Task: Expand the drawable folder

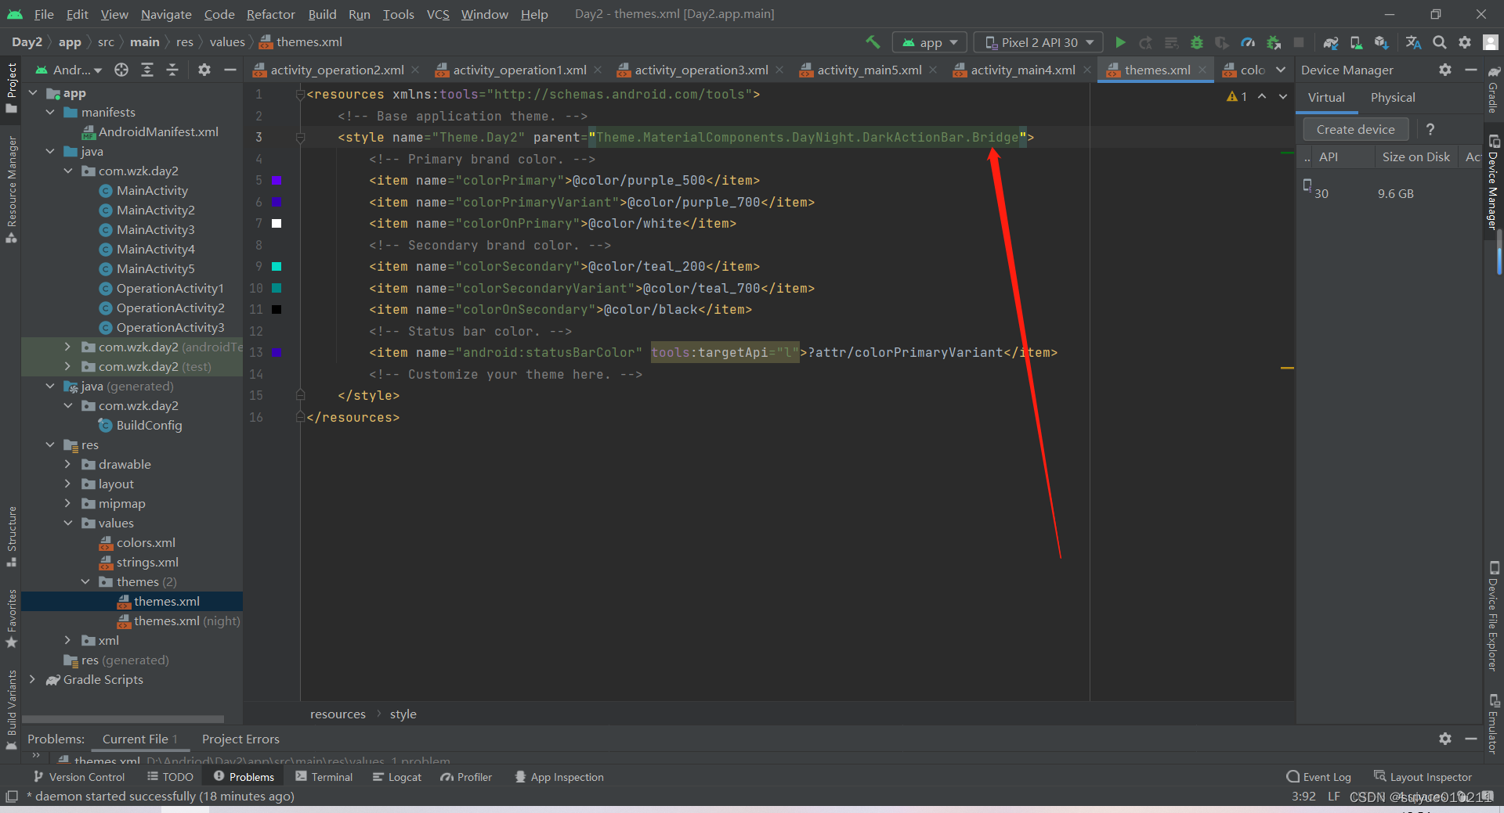Action: [69, 464]
